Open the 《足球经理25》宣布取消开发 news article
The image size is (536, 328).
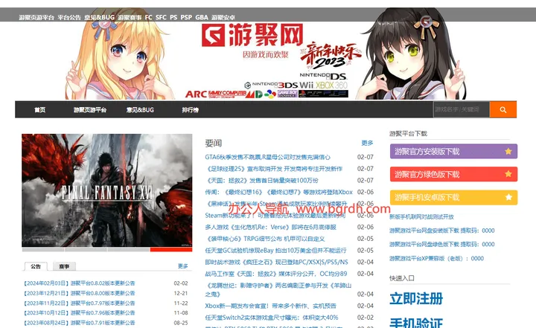coord(274,169)
